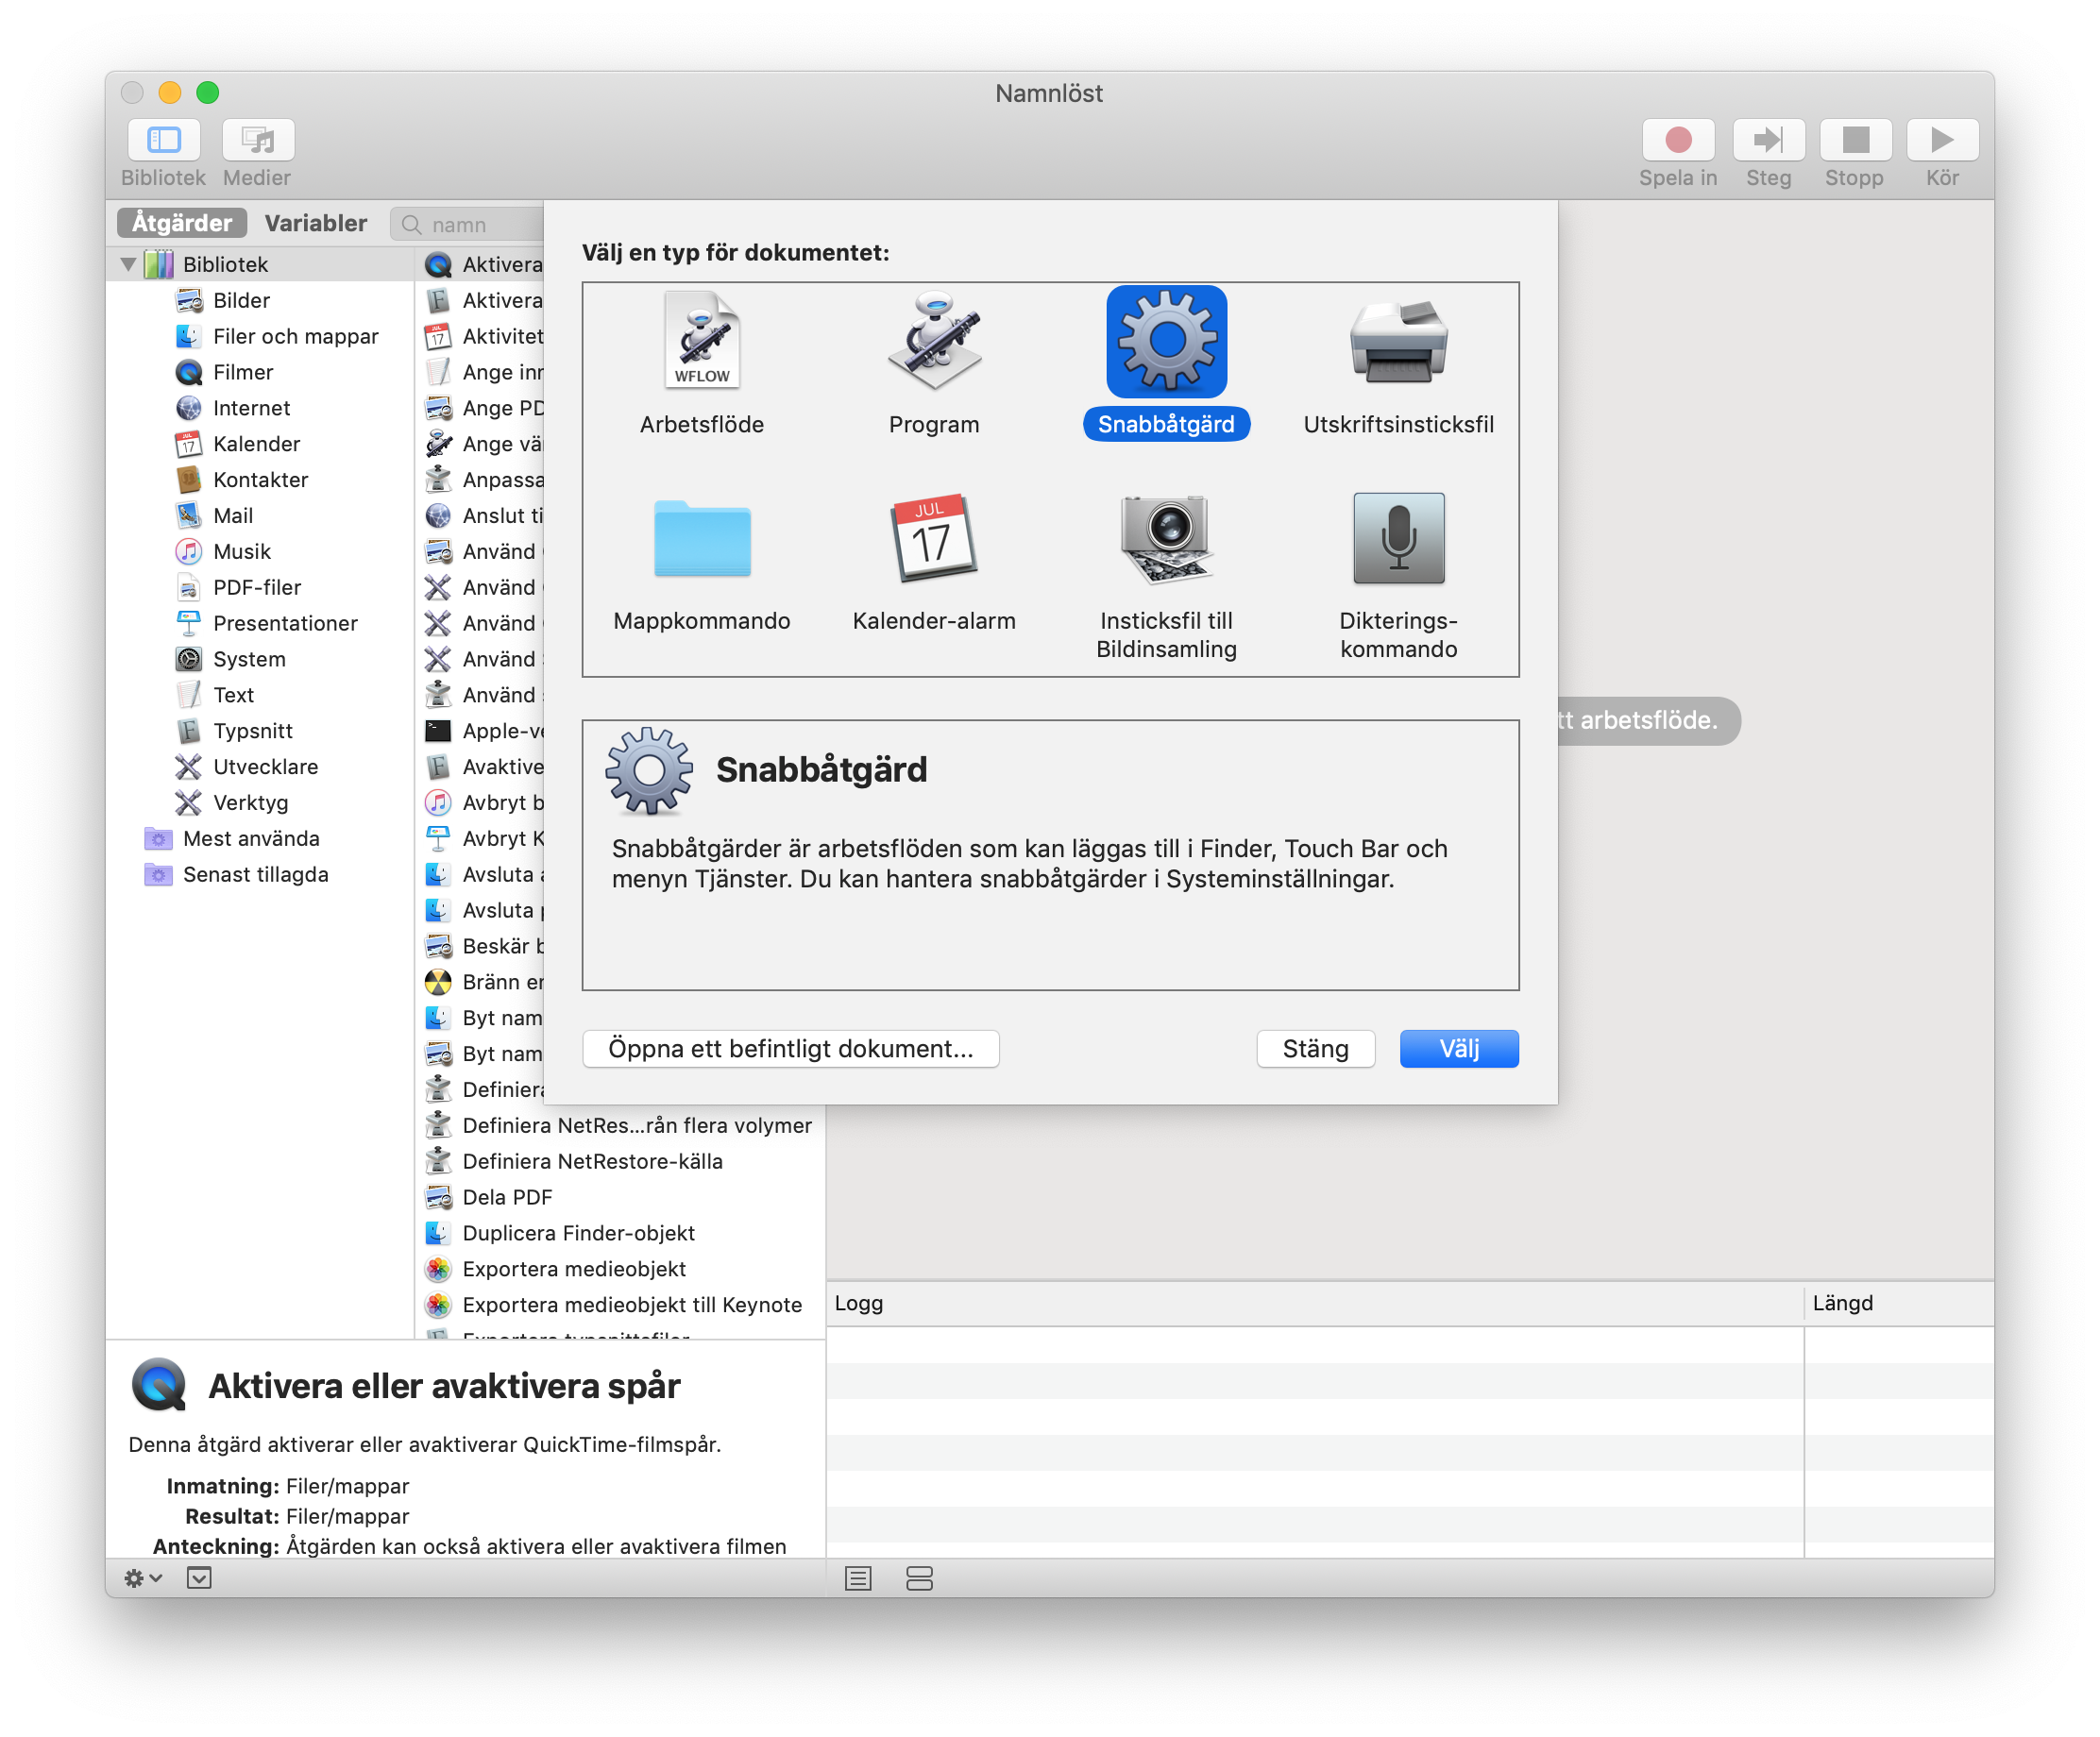Select the Dikteringskommando microphone icon
This screenshot has height=1737, width=2100.
click(x=1398, y=539)
